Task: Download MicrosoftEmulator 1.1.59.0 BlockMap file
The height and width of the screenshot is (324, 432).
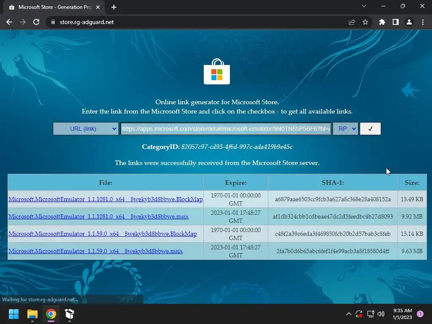Action: pos(103,234)
